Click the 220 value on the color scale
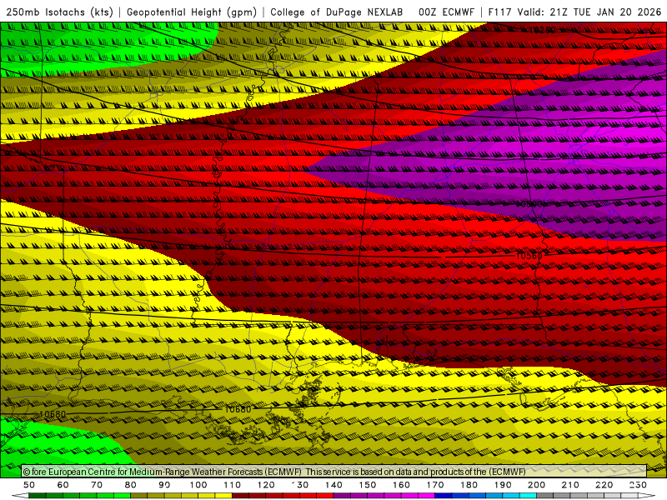667x500 pixels. pos(604,485)
